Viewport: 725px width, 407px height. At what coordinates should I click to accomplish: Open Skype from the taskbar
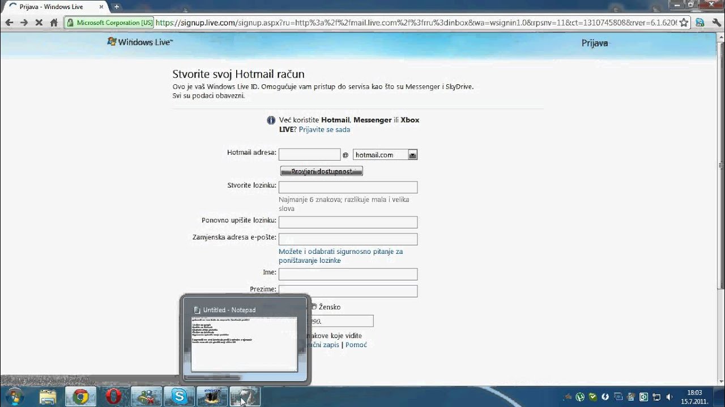(x=179, y=397)
